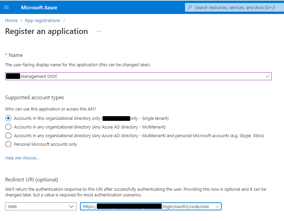Open the Help me choose link
The width and height of the screenshot is (284, 221).
coord(22,158)
